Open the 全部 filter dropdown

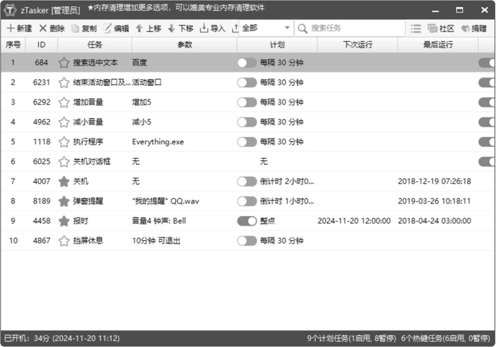pos(266,28)
